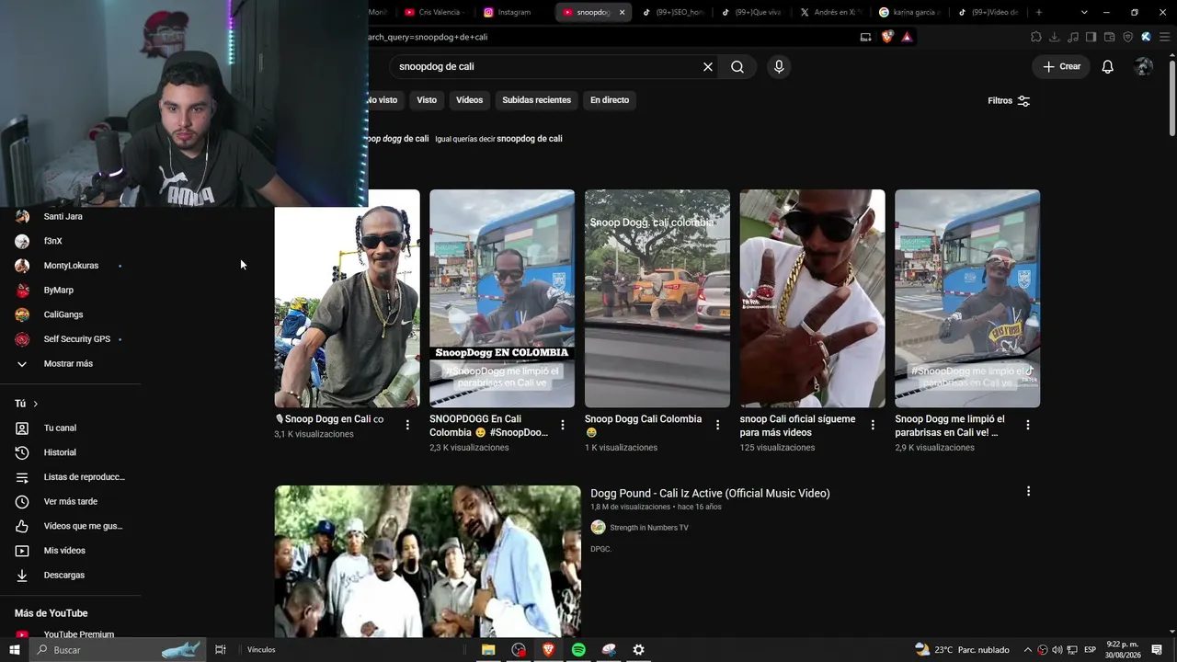Close the snoopdog YouTube tab
Image resolution: width=1177 pixels, height=662 pixels.
click(x=623, y=13)
